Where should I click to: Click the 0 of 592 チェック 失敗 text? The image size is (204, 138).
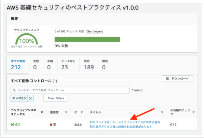pos(69,31)
